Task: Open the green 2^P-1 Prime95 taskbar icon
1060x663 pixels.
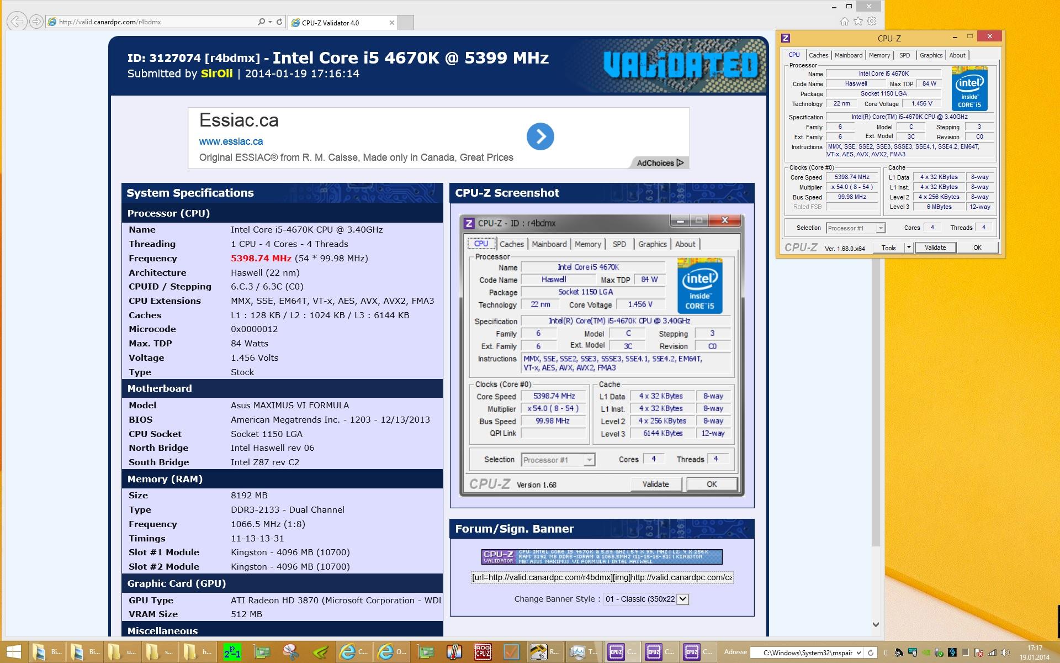Action: point(232,652)
